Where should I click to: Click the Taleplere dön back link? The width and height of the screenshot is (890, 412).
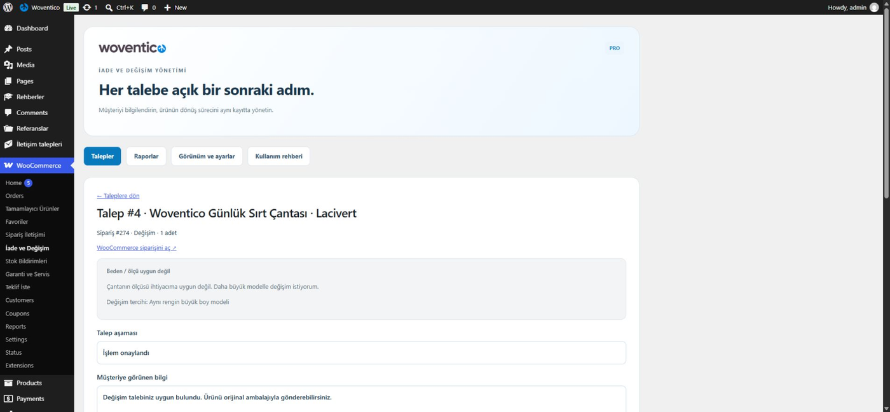118,196
